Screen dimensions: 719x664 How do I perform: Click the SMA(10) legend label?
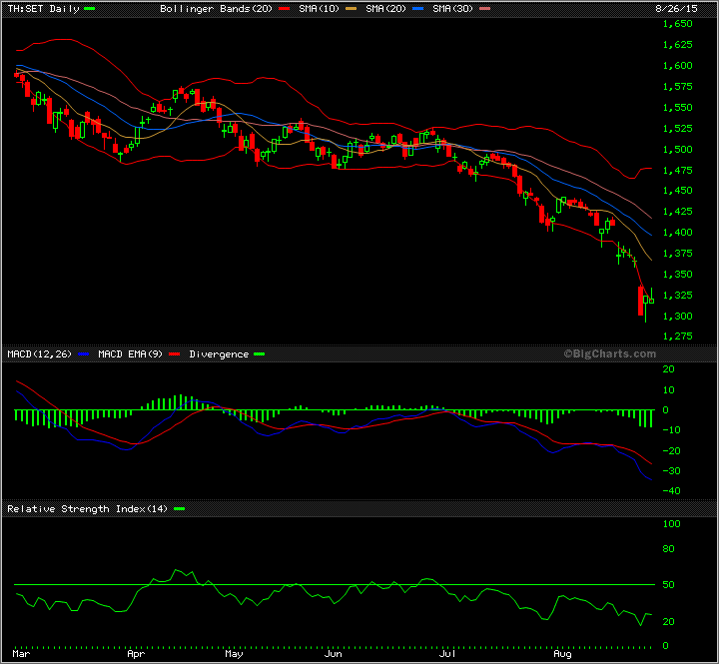319,9
